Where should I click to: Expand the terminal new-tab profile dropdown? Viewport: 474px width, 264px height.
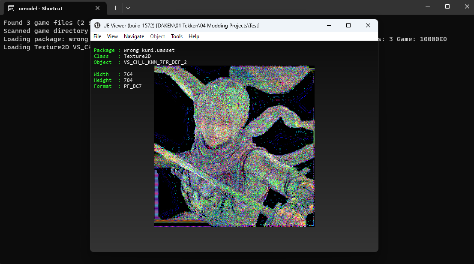pyautogui.click(x=128, y=8)
